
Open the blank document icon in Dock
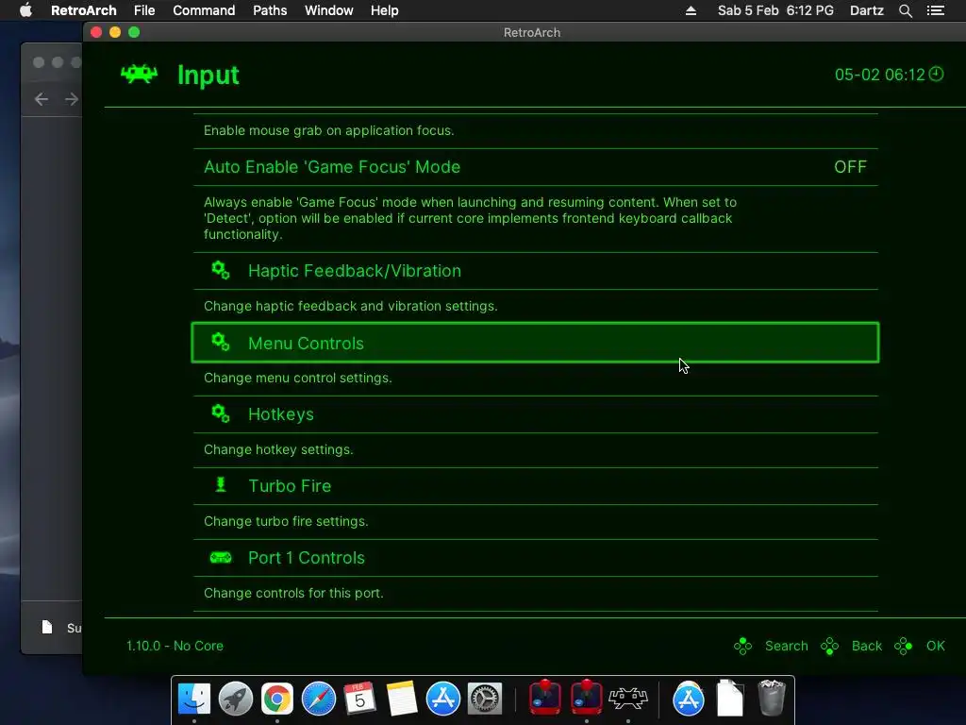[730, 698]
